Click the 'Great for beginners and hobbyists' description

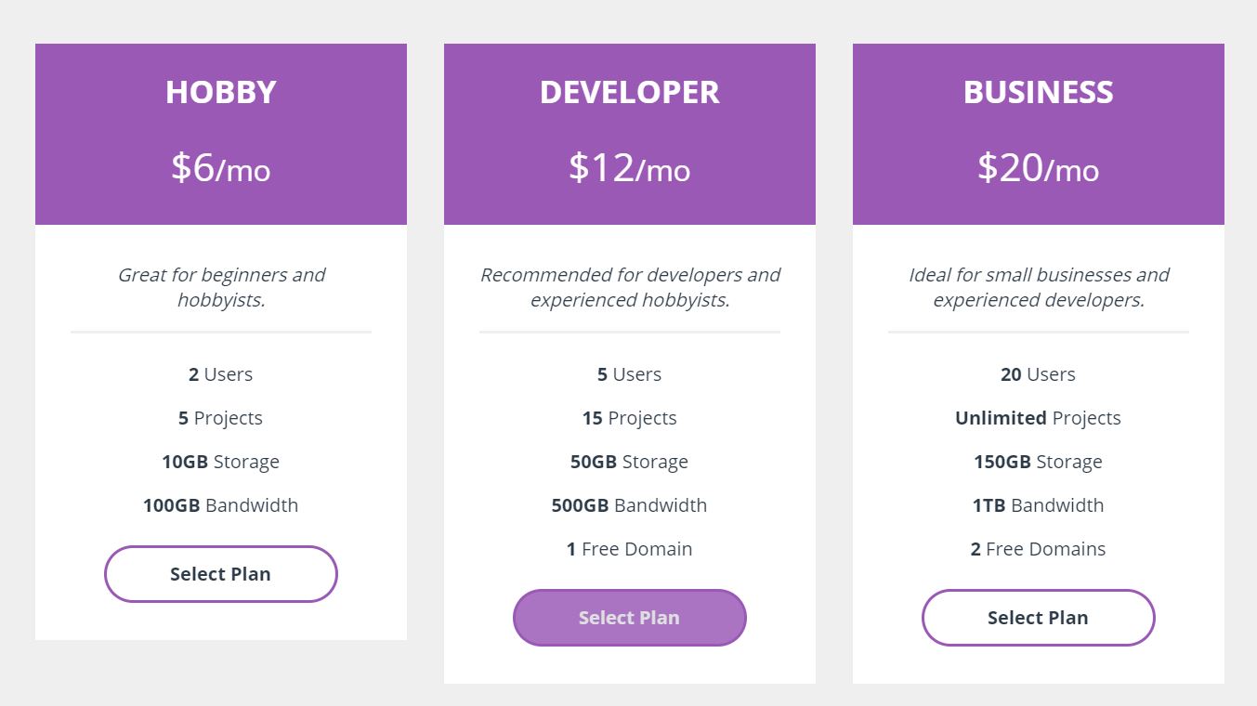pos(221,287)
